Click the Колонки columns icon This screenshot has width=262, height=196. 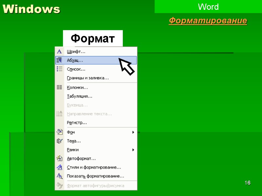59,87
